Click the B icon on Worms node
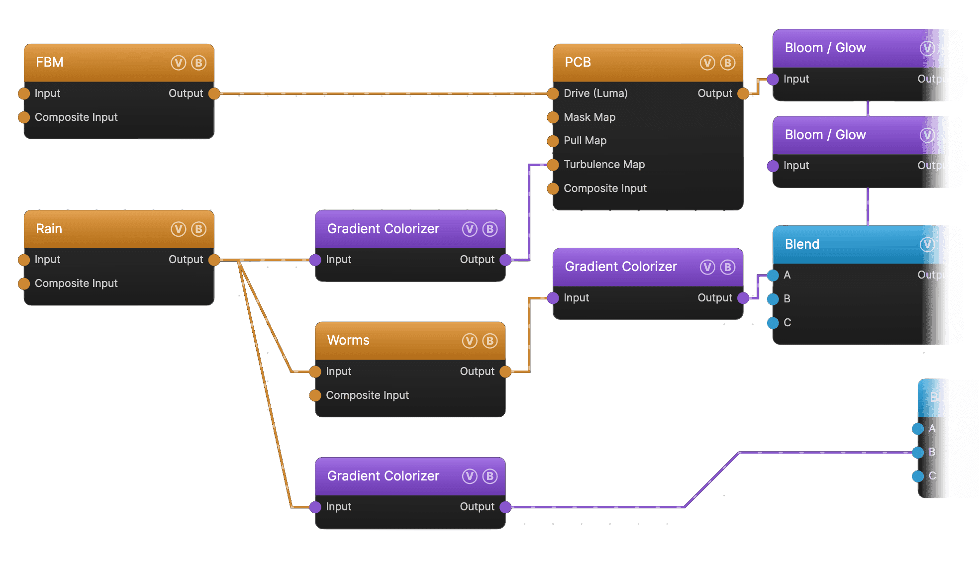This screenshot has height=567, width=979. (x=490, y=341)
